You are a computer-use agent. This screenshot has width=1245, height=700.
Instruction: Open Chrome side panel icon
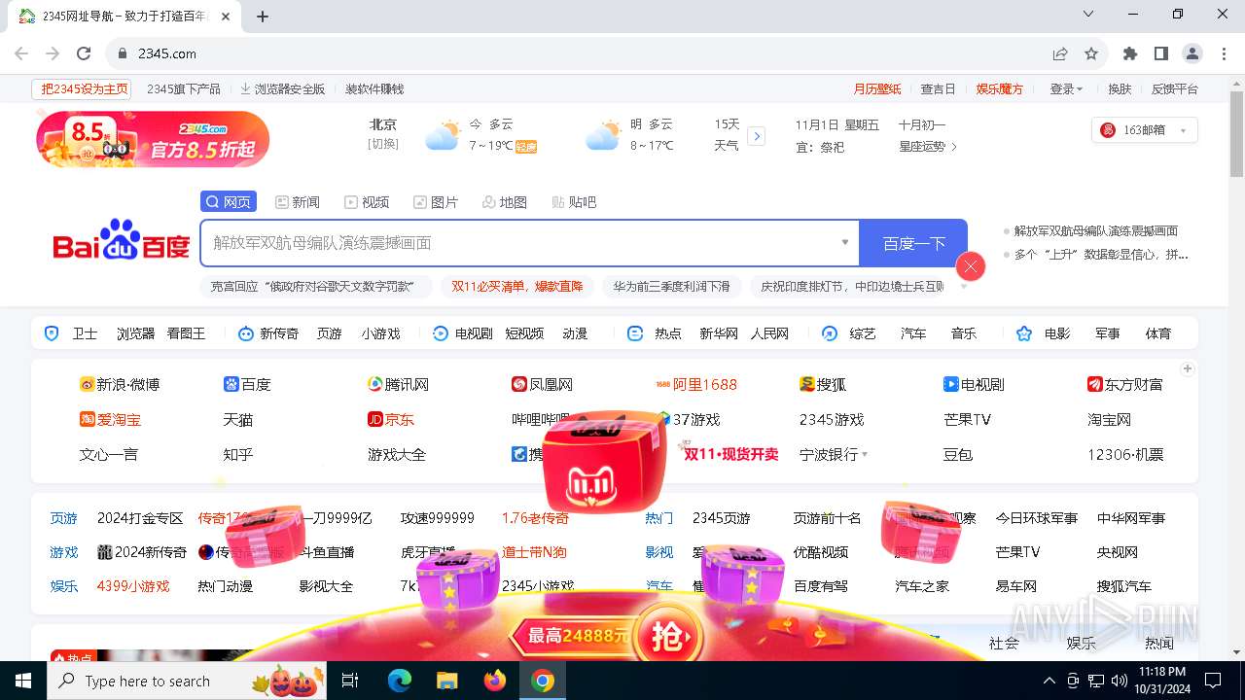(x=1161, y=53)
